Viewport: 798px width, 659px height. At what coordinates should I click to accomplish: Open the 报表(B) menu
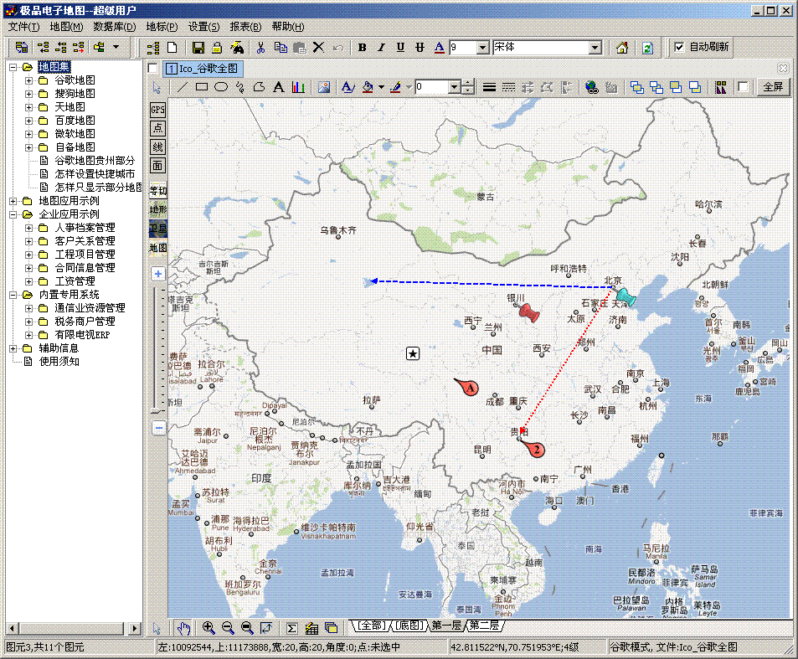coord(245,27)
